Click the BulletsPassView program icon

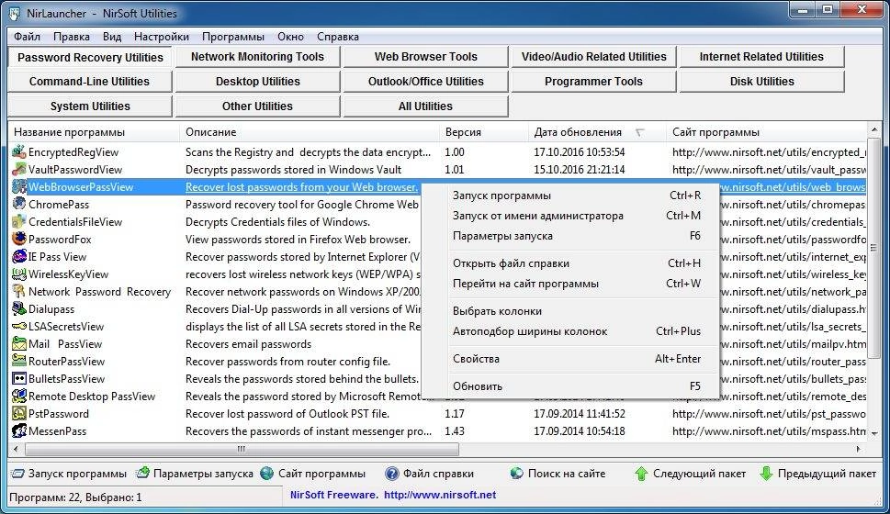pos(18,378)
